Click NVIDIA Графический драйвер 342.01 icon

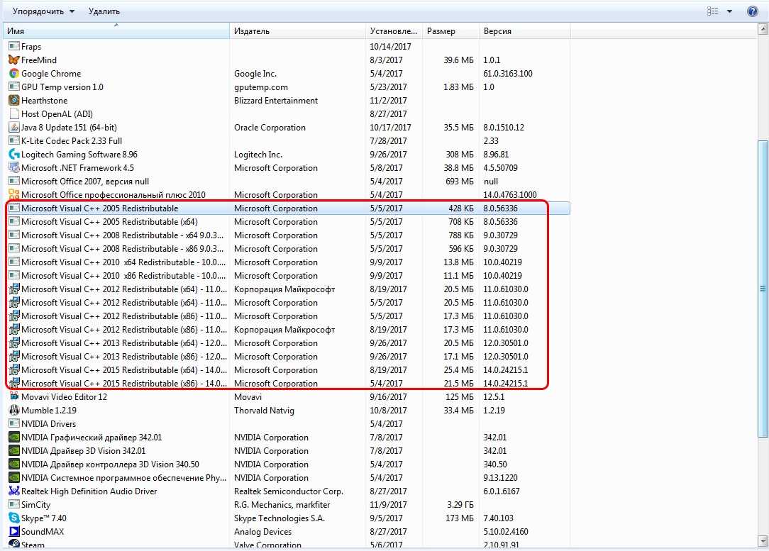pyautogui.click(x=14, y=438)
